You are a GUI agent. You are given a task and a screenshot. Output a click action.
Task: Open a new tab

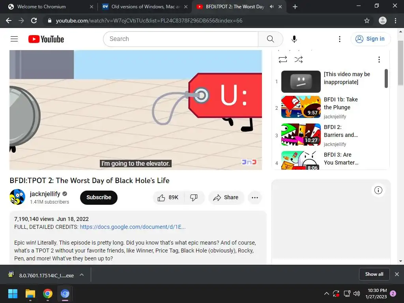295,7
